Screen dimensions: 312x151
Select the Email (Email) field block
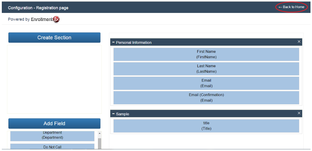coord(206,83)
